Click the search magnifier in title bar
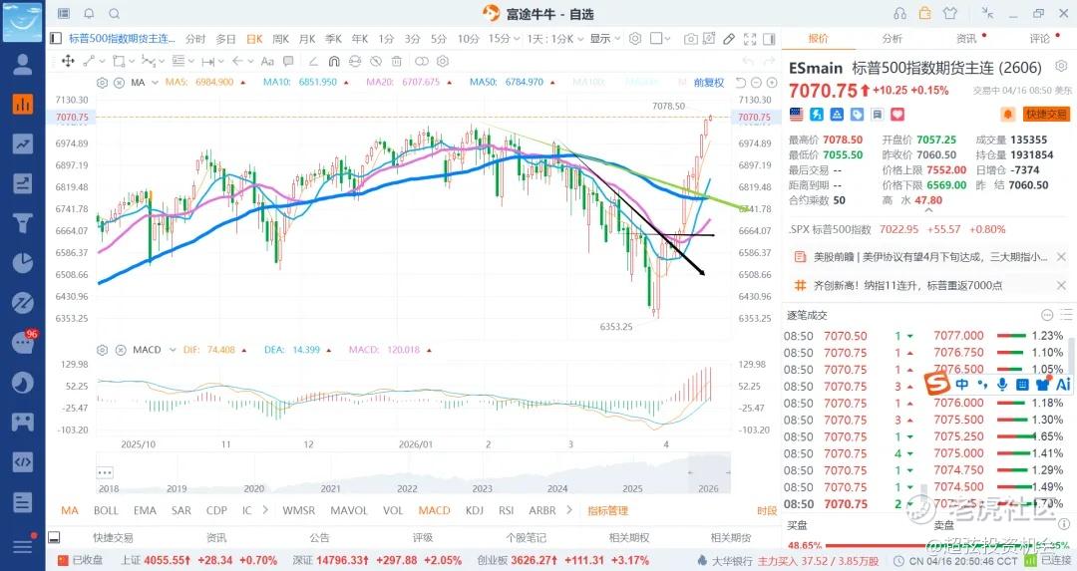1077x571 pixels. pyautogui.click(x=115, y=13)
